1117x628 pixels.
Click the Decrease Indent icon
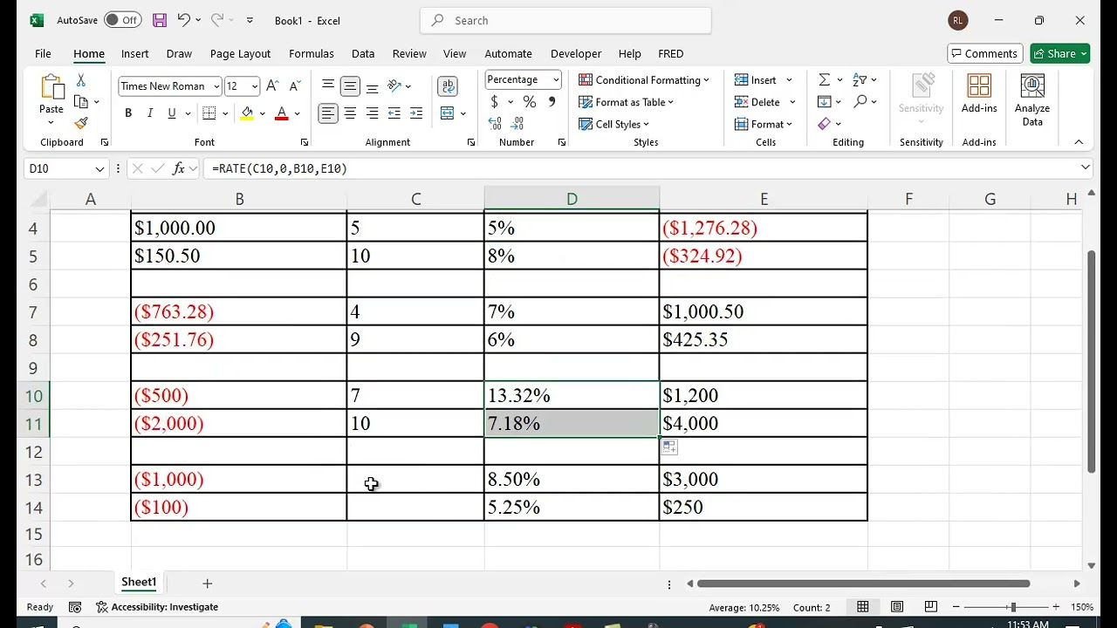coord(394,113)
